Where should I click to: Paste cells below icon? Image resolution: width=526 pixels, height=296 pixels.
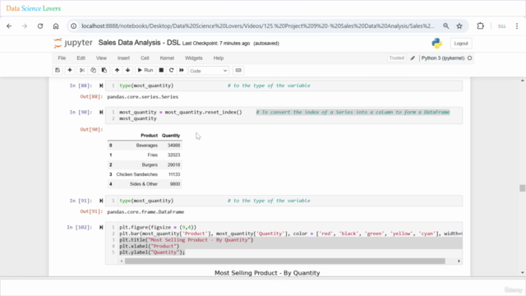point(104,70)
